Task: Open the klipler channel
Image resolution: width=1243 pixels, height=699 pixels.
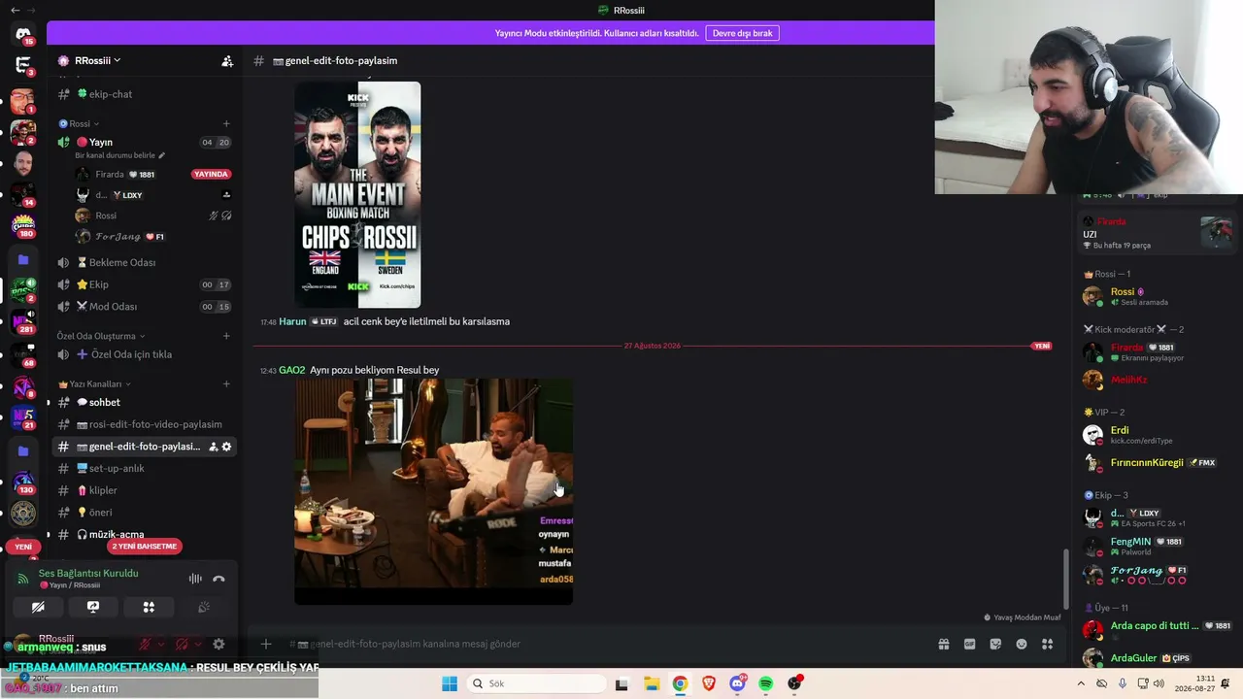Action: [x=144, y=490]
